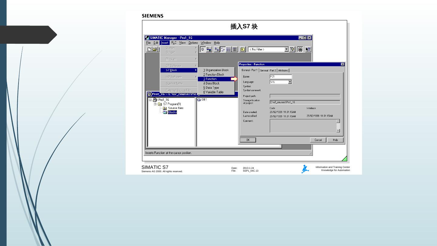Click the context Help arrow icon
The image size is (437, 246).
[x=308, y=50]
